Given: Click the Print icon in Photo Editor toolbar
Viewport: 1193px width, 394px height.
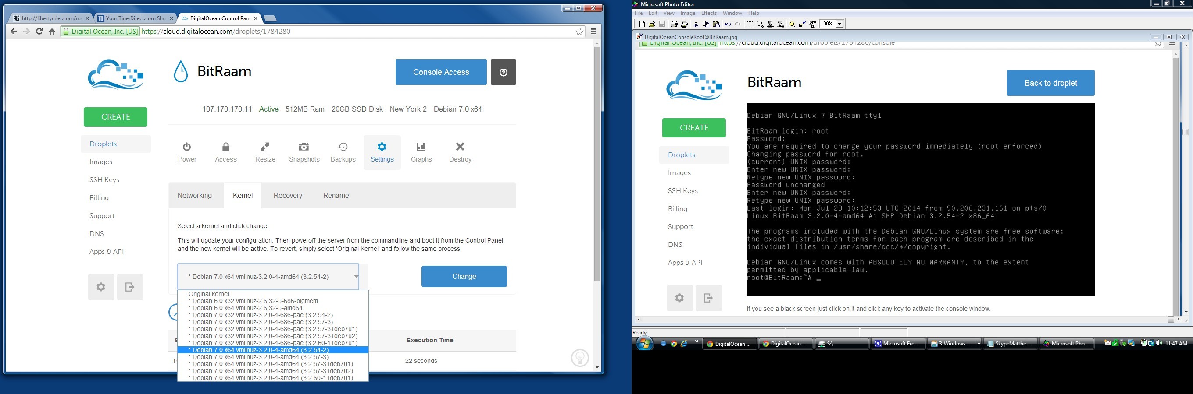Looking at the screenshot, I should (x=674, y=24).
